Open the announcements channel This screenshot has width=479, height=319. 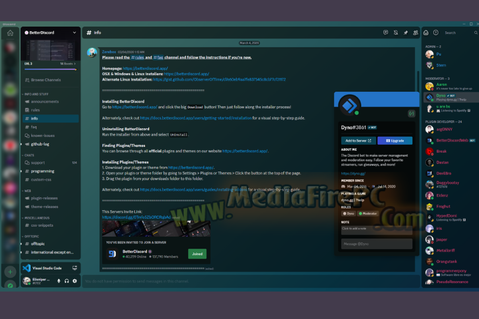coord(51,101)
